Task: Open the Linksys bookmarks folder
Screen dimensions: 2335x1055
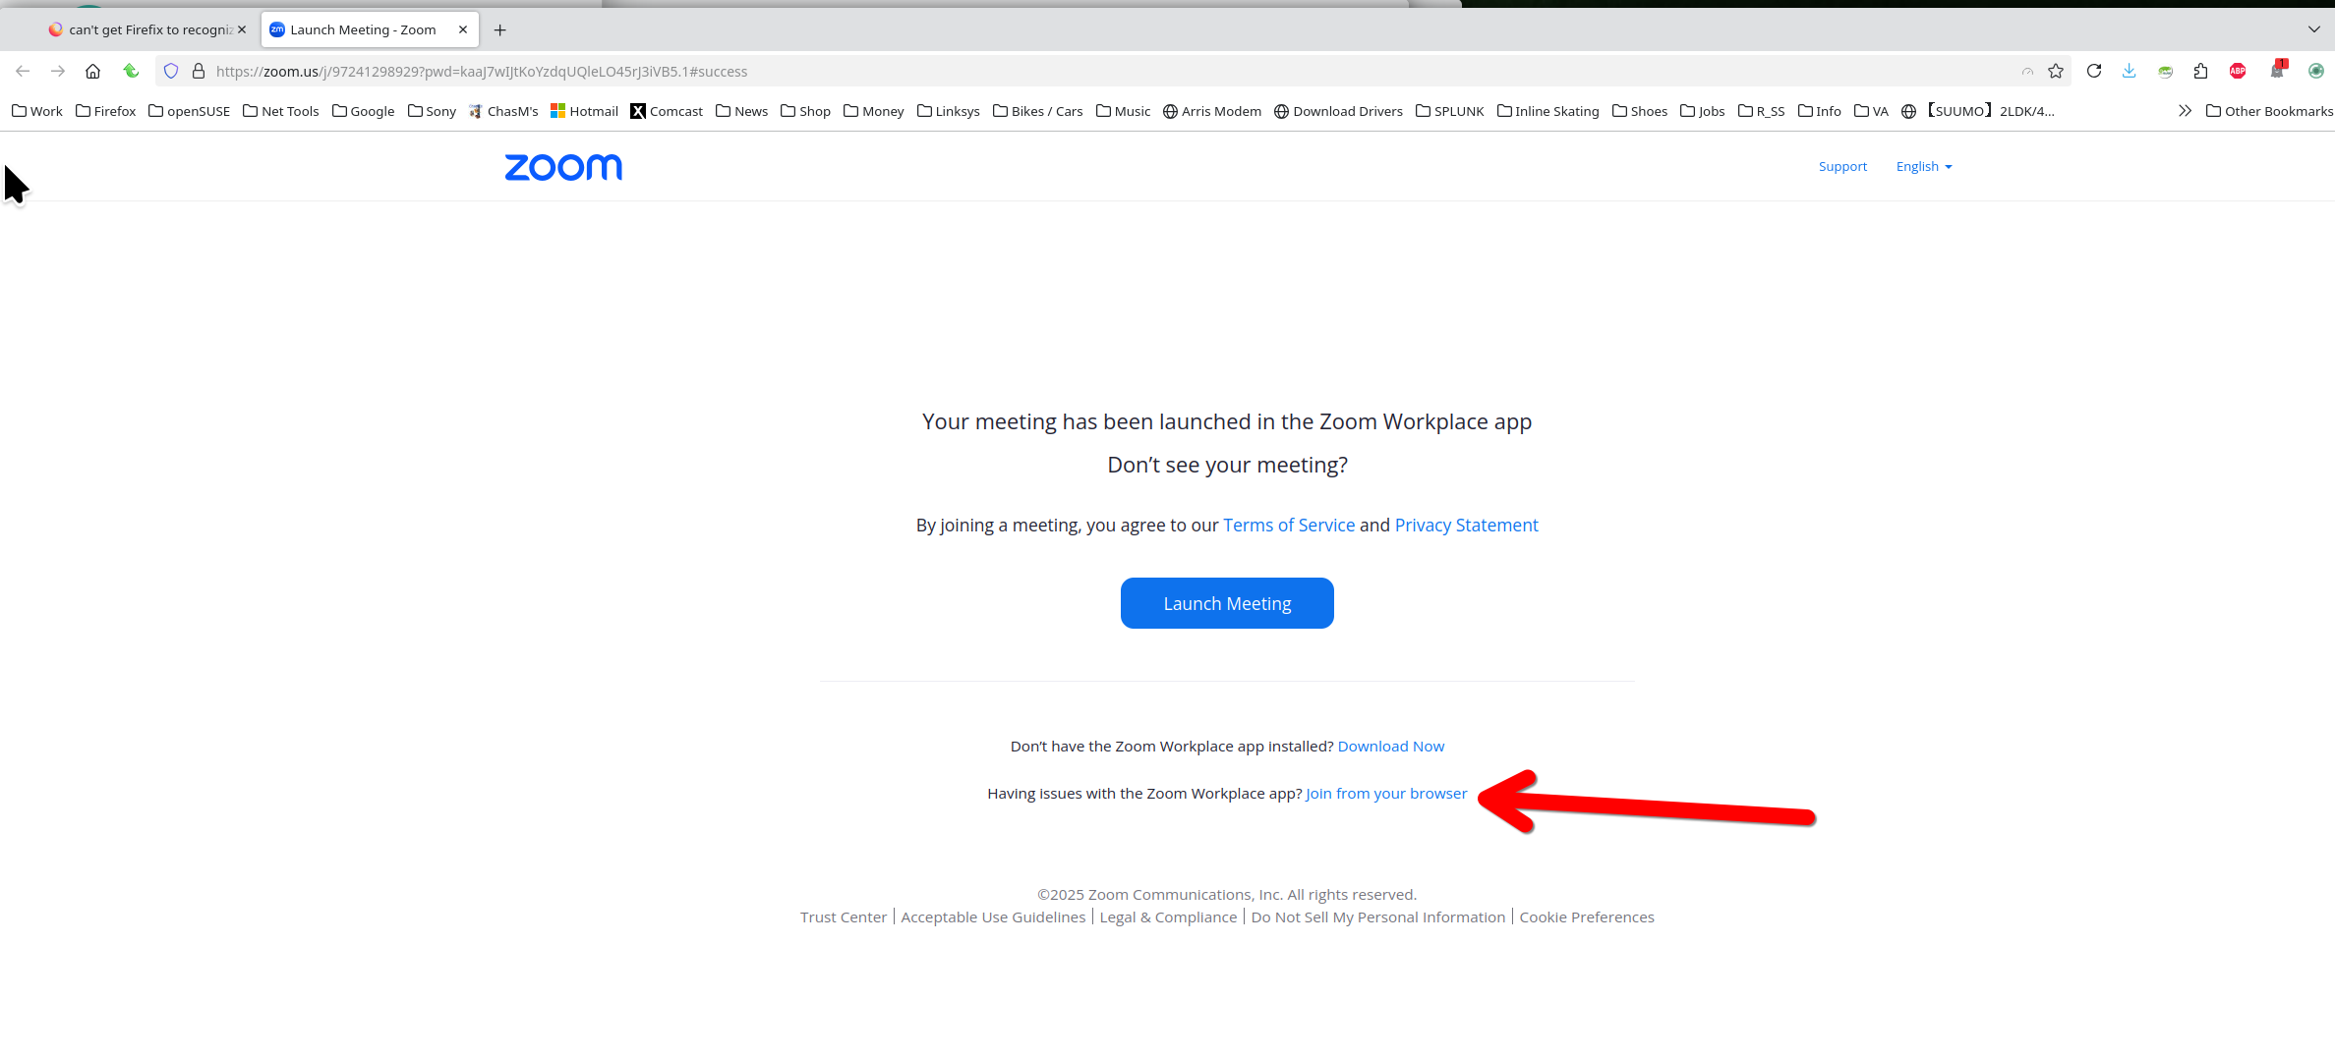Action: tap(949, 111)
